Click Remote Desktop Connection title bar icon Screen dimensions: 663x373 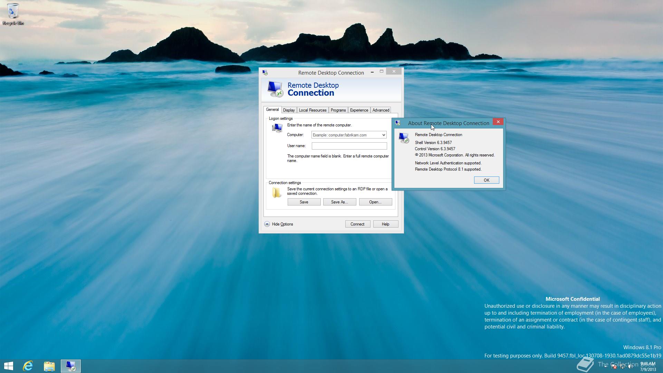pos(265,73)
